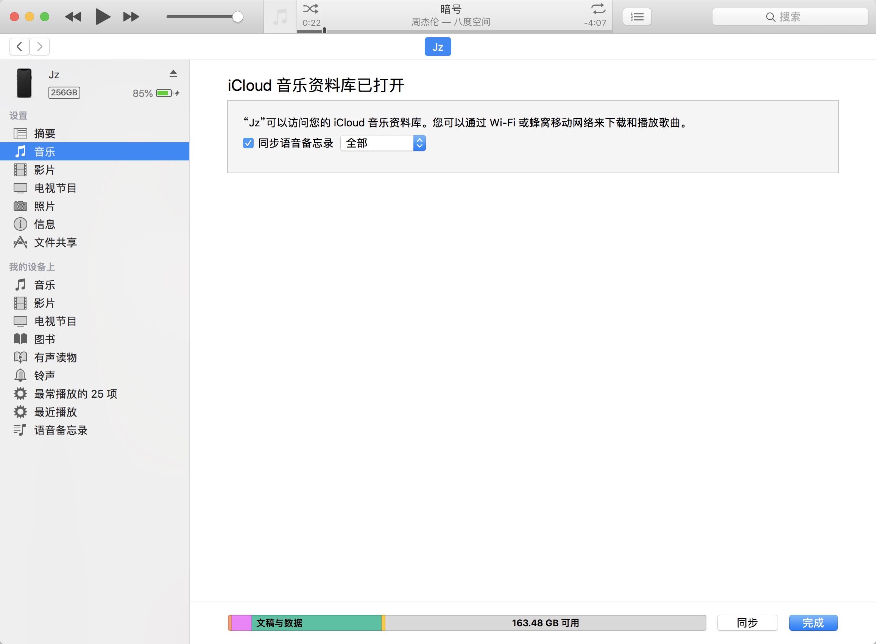This screenshot has height=644, width=876.
Task: Open the Up Next list icon
Action: pos(636,17)
